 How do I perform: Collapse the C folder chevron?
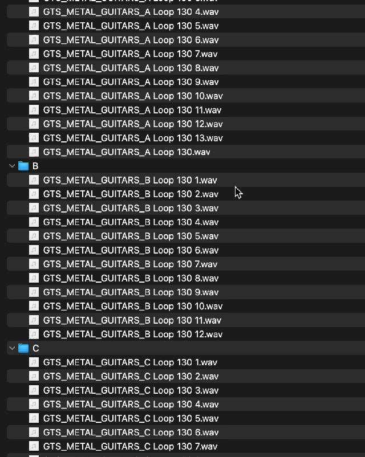coord(12,348)
